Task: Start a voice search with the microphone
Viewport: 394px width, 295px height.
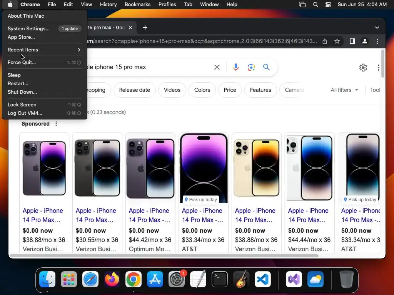Action: [x=236, y=67]
